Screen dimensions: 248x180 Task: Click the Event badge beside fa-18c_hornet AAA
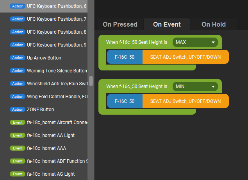point(18,148)
